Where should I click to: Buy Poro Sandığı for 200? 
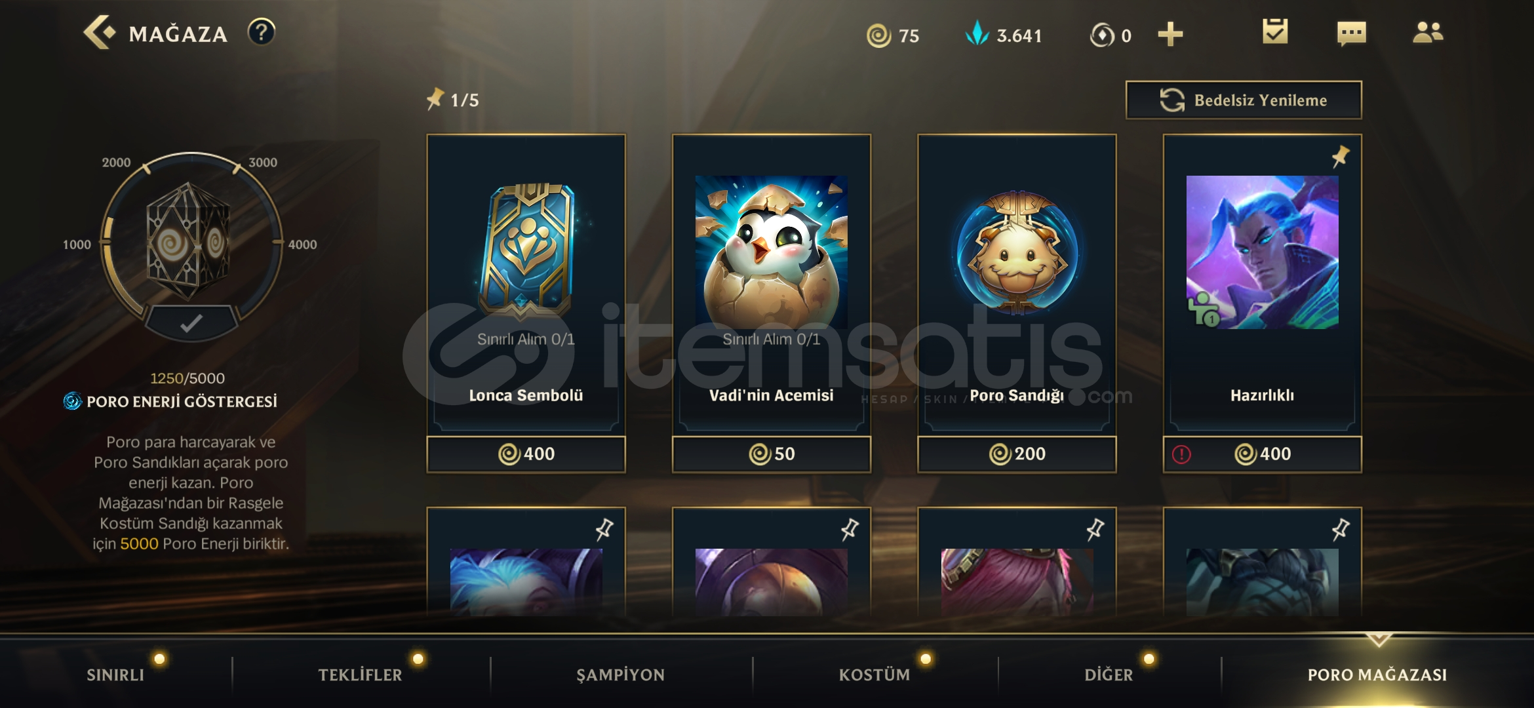tap(1017, 454)
